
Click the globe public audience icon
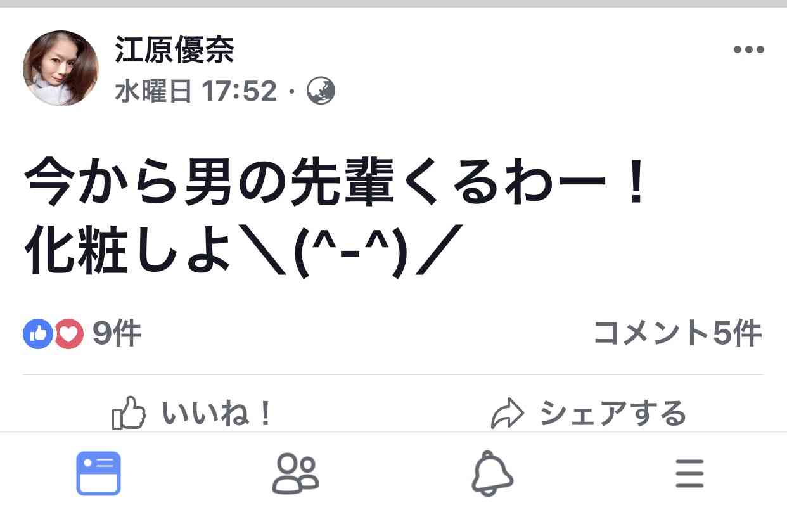321,92
